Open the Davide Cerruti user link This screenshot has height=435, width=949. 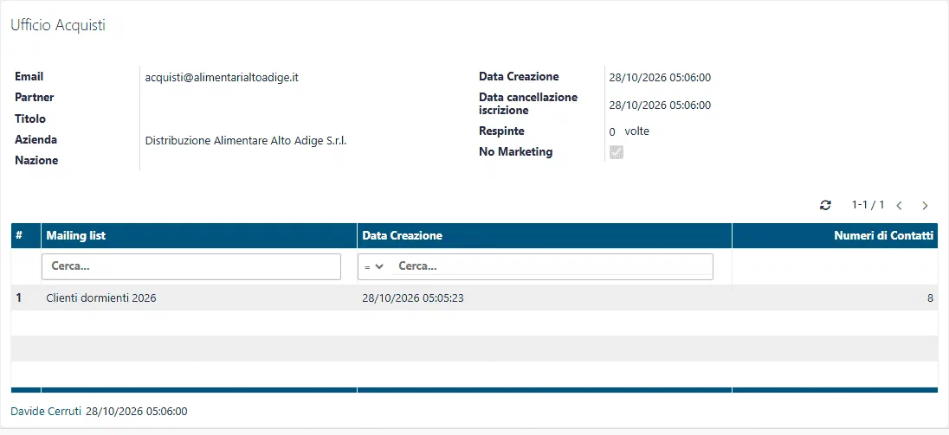[46, 412]
